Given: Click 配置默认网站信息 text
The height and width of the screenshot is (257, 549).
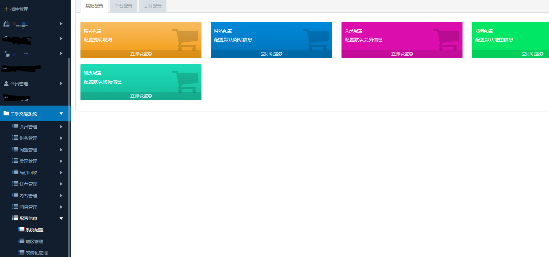Looking at the screenshot, I should point(233,40).
